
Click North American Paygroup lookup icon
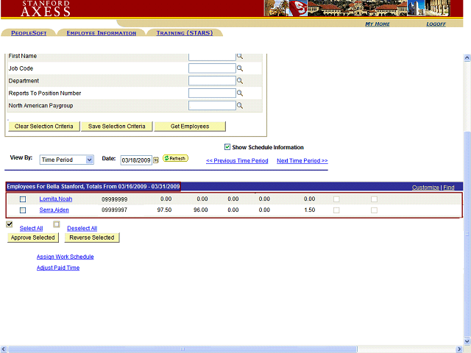click(239, 106)
